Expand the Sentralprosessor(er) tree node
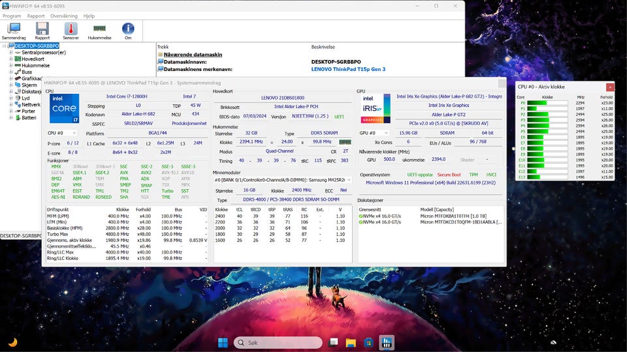The image size is (627, 352). pyautogui.click(x=11, y=52)
